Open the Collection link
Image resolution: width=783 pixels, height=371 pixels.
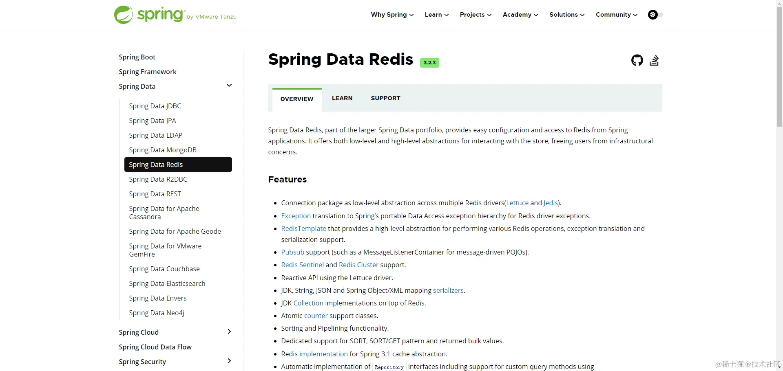[x=308, y=303]
